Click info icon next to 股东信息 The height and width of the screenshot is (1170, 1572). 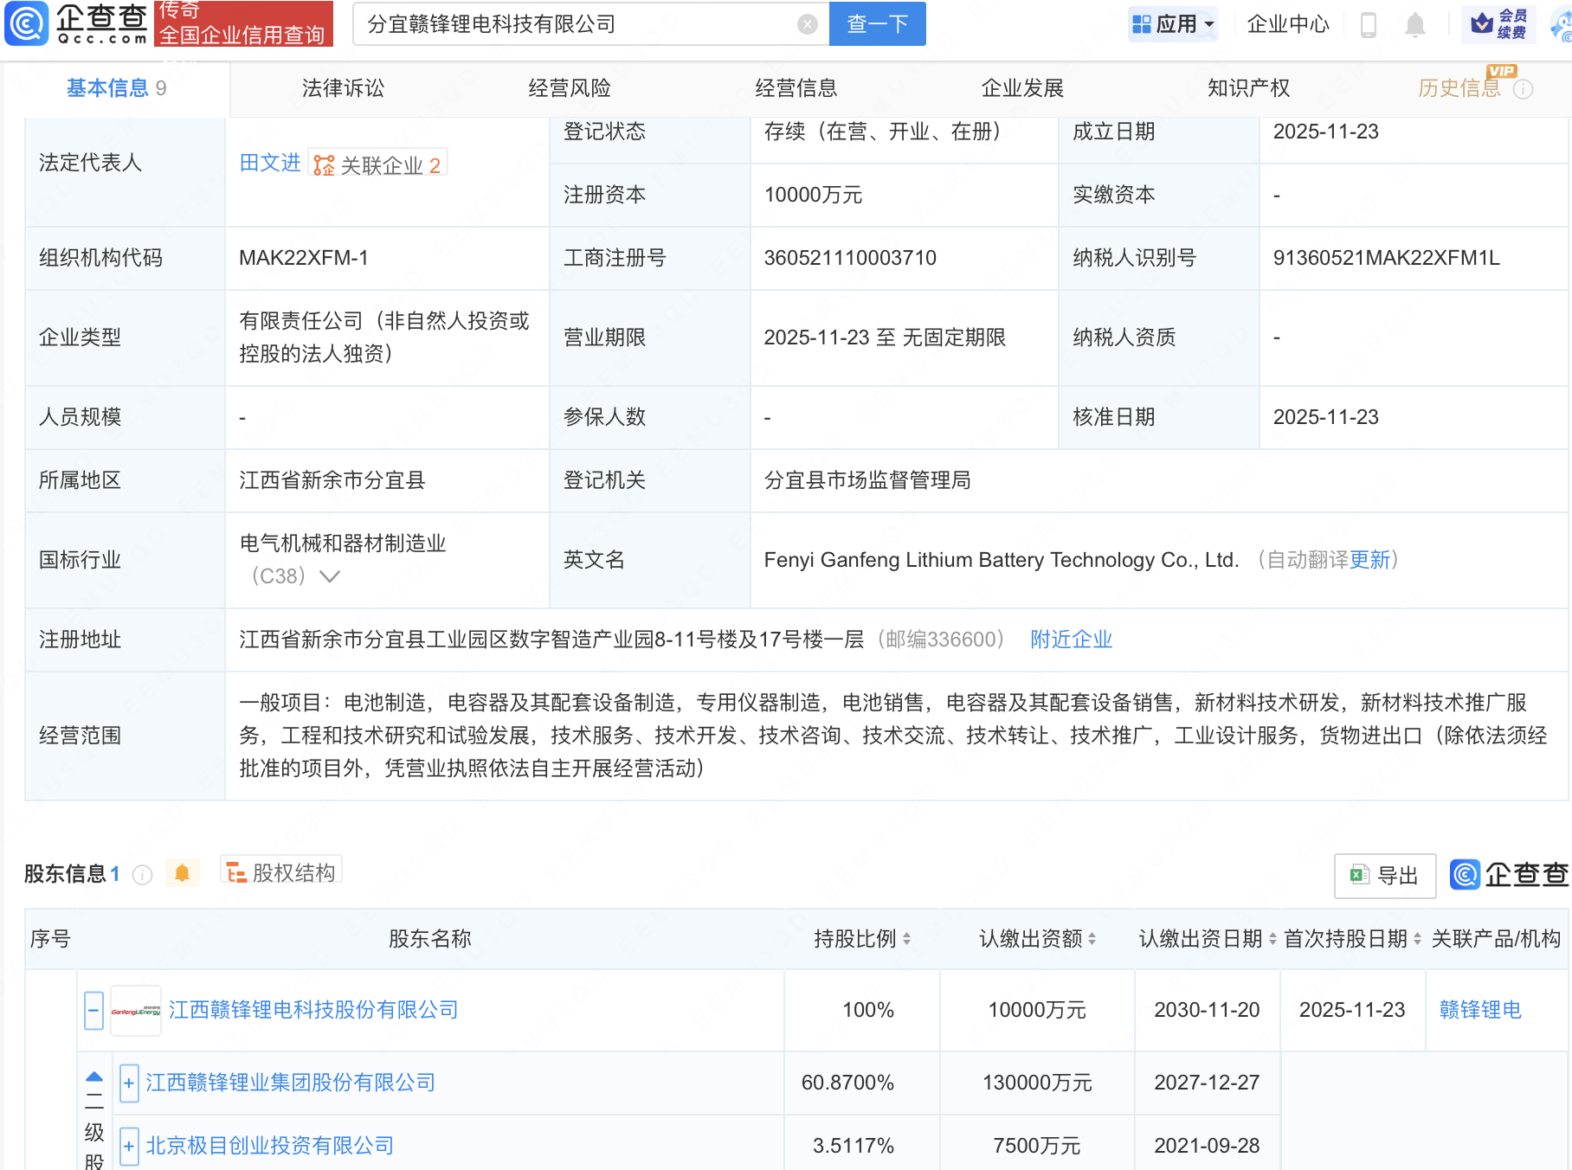coord(142,875)
